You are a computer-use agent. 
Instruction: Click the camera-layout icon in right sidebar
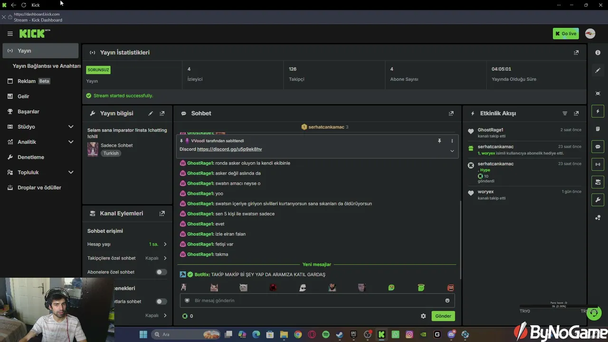click(x=598, y=182)
